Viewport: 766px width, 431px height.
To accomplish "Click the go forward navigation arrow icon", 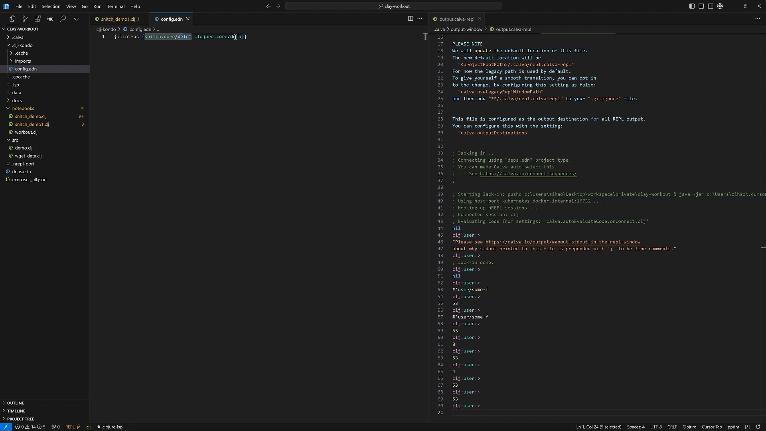I will point(278,6).
